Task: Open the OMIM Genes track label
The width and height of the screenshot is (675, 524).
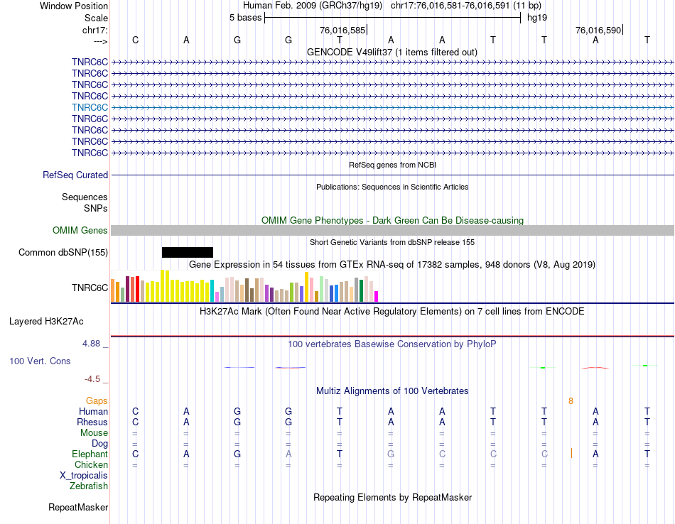Action: pyautogui.click(x=80, y=231)
